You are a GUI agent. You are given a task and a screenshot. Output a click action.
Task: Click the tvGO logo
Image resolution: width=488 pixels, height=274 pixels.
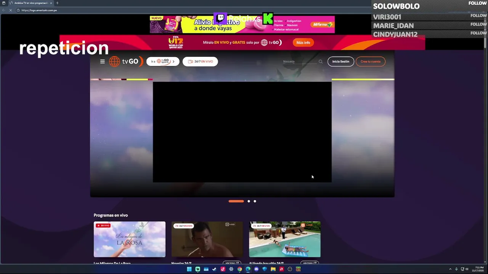[x=126, y=61]
